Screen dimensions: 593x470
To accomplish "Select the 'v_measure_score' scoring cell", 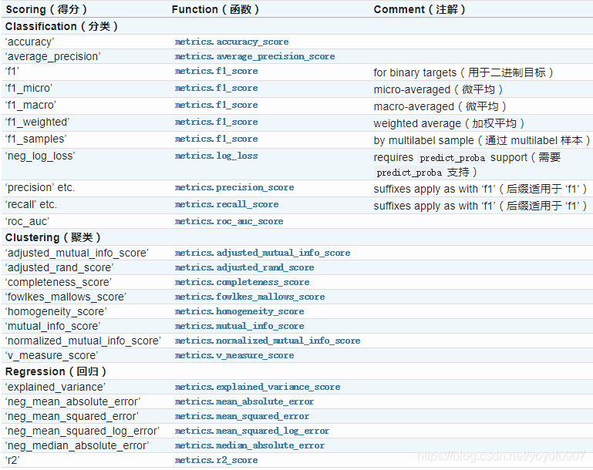I will pyautogui.click(x=52, y=355).
